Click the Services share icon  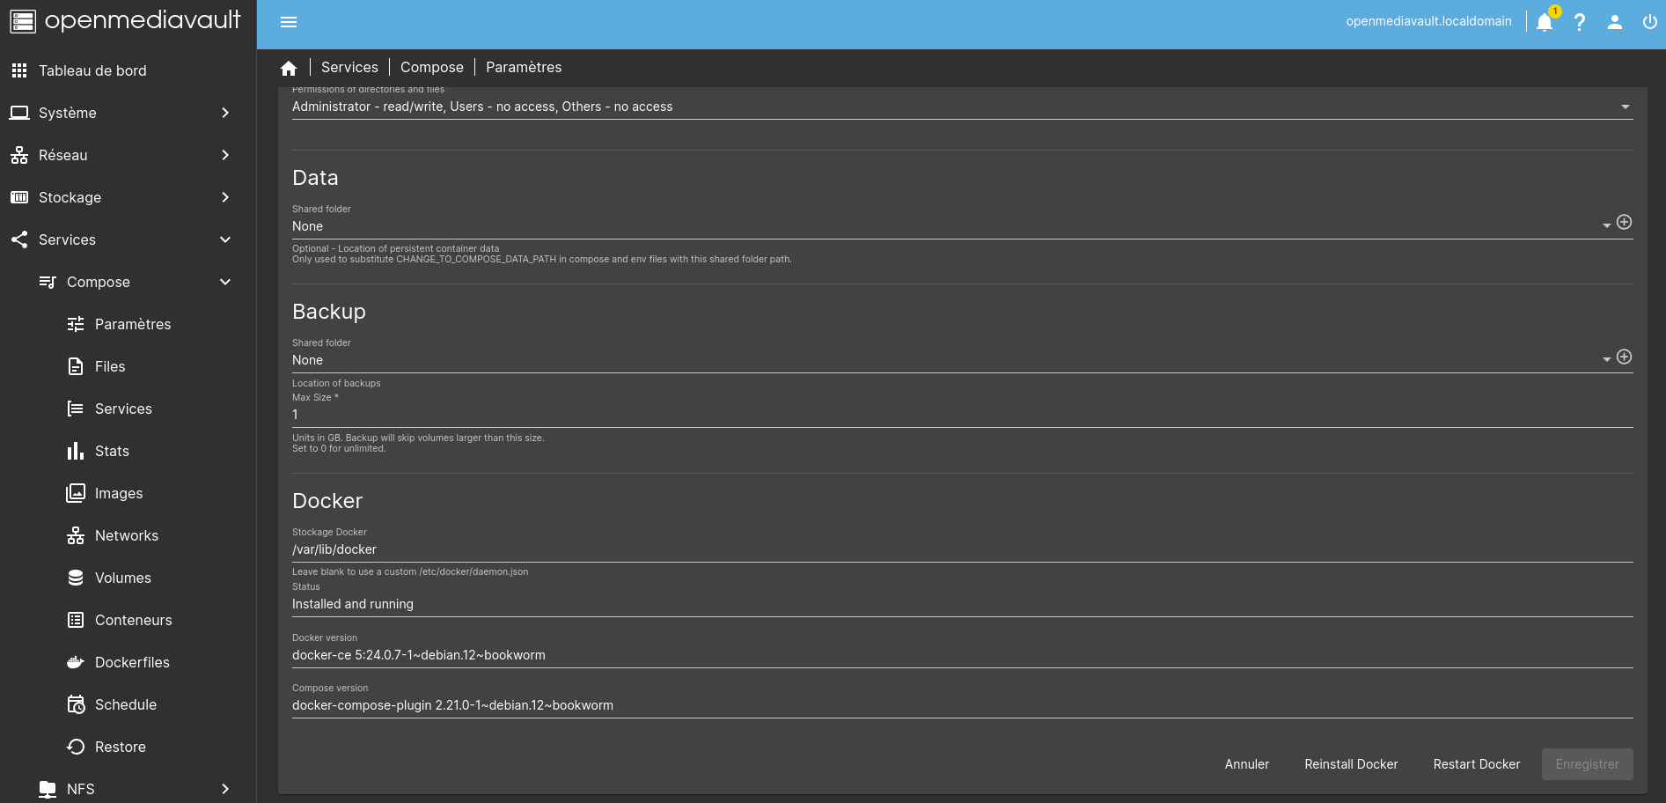(x=19, y=239)
